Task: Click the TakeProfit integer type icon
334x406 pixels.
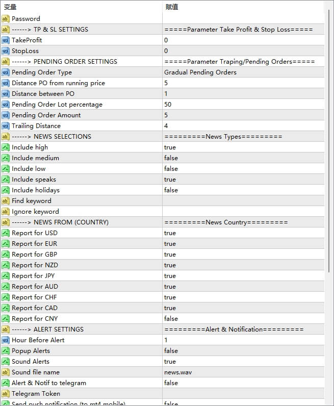Action: click(x=6, y=40)
